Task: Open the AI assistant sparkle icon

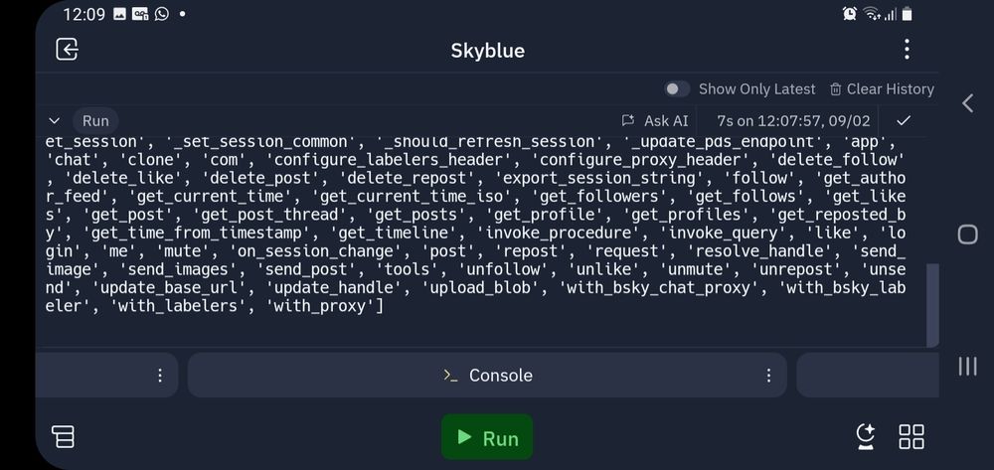Action: coord(866,436)
